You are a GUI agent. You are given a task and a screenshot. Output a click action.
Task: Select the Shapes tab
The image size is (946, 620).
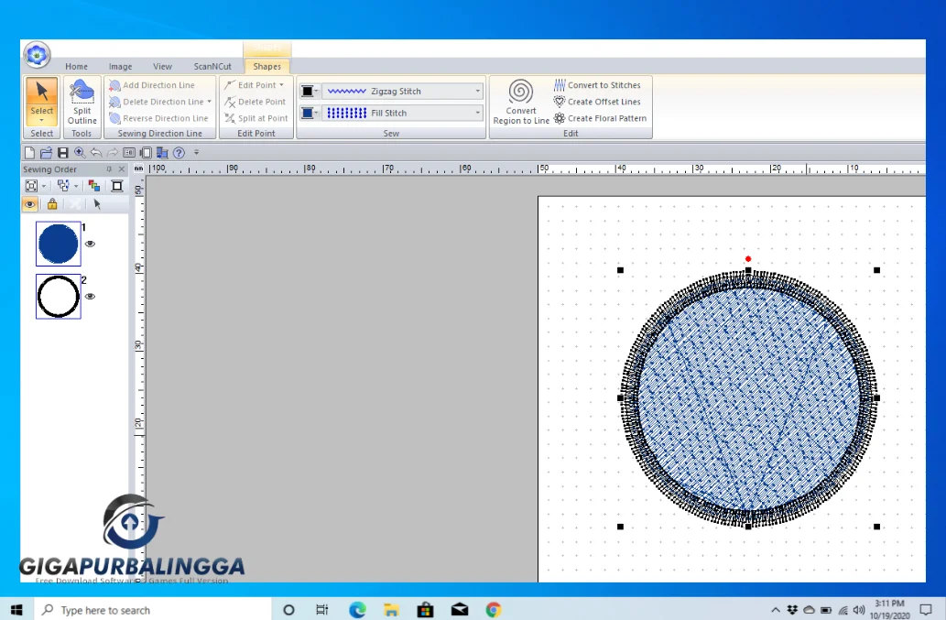click(x=266, y=66)
